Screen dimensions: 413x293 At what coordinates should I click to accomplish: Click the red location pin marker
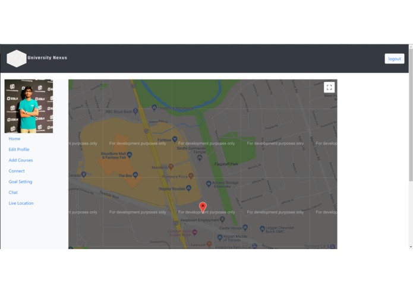(x=203, y=207)
